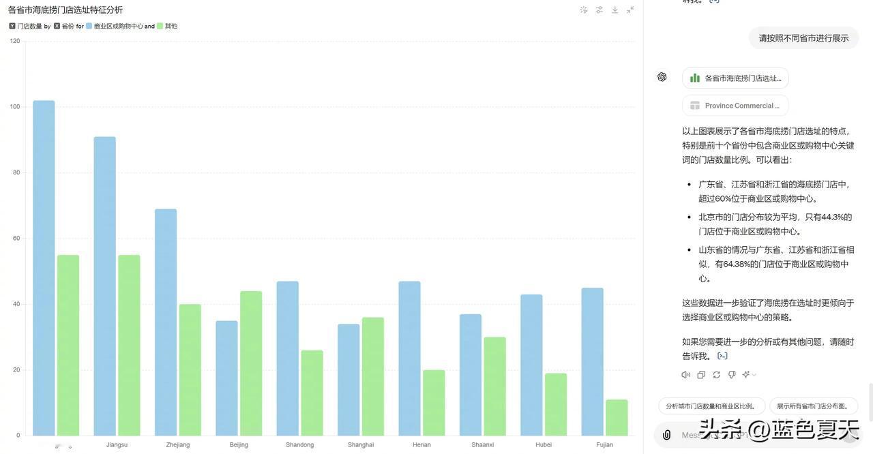Click the green bar for Beijing

pyautogui.click(x=251, y=363)
